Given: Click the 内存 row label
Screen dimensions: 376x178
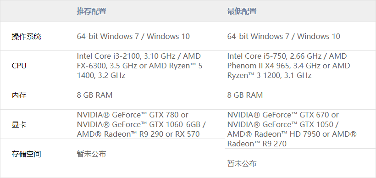Looking at the screenshot, I should (x=19, y=95).
